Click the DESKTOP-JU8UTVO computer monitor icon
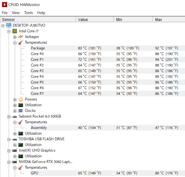The image size is (185, 177). 9,26
